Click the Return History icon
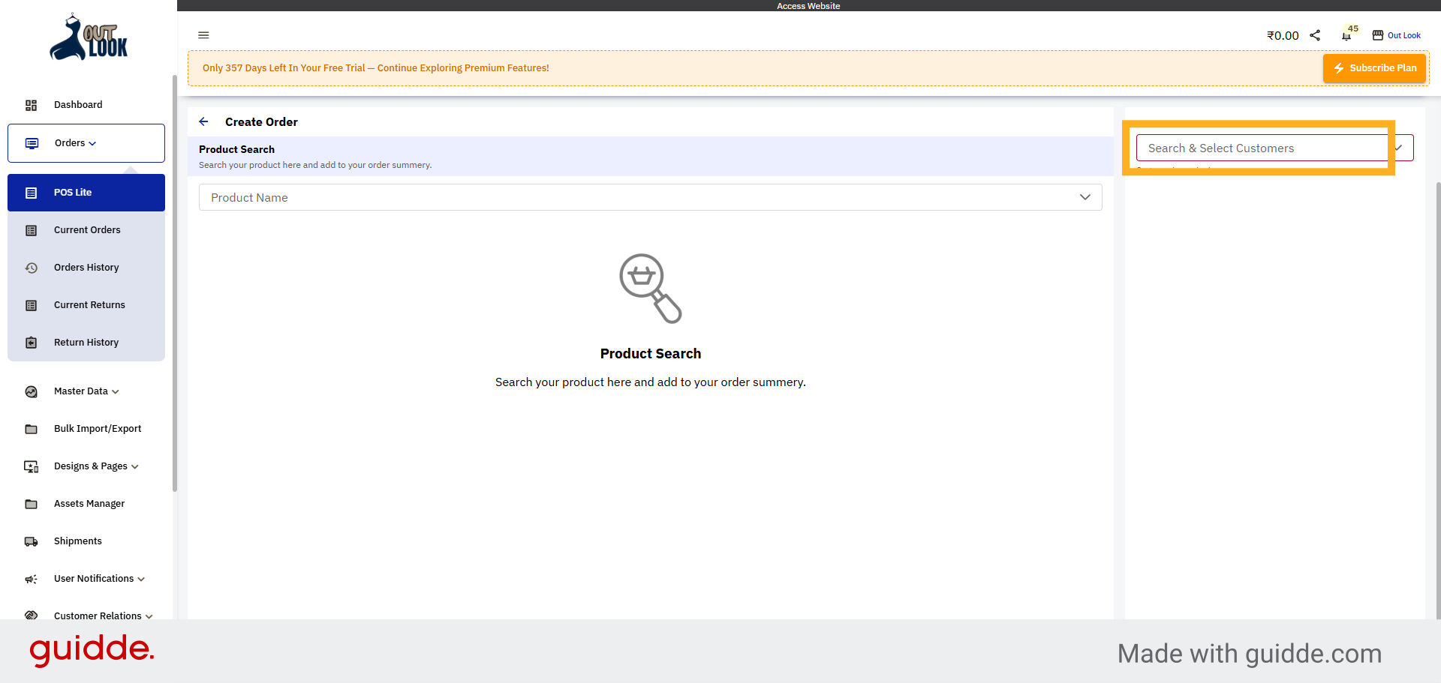 click(x=31, y=343)
